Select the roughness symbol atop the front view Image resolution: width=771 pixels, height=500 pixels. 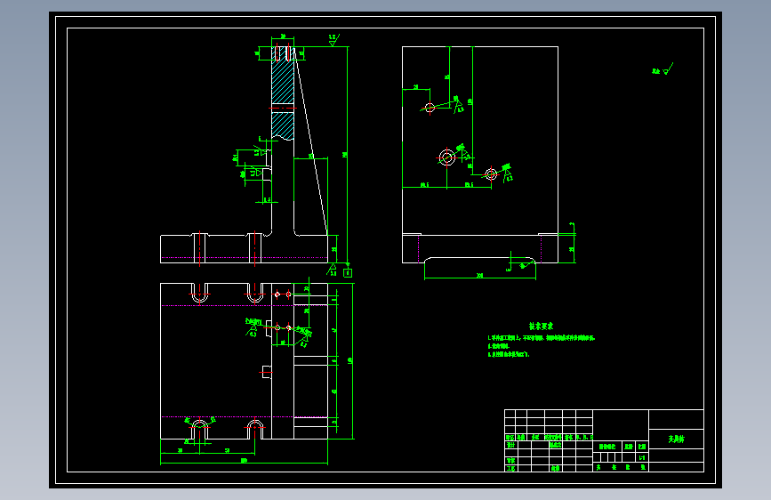[x=333, y=40]
